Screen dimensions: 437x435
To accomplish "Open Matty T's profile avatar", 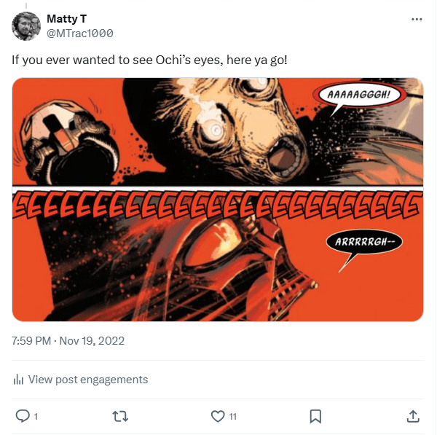I will (25, 26).
